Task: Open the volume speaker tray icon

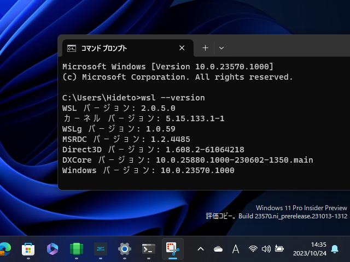Action: 266,249
